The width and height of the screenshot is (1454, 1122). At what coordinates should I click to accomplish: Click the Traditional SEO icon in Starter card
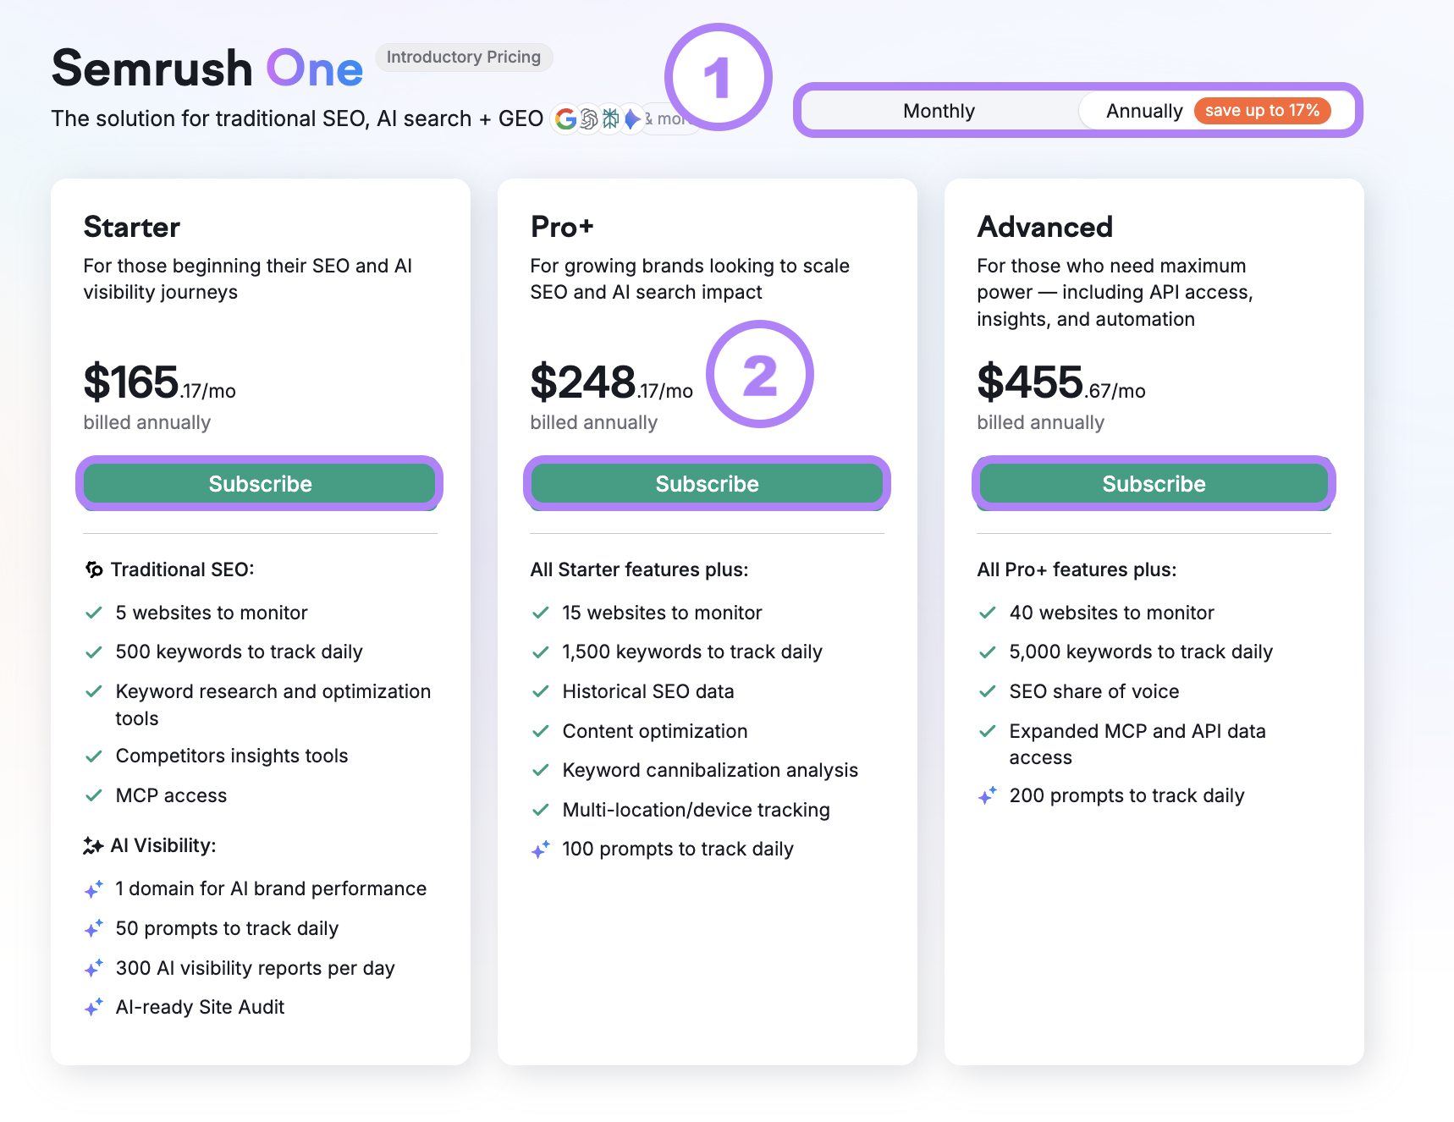(95, 569)
